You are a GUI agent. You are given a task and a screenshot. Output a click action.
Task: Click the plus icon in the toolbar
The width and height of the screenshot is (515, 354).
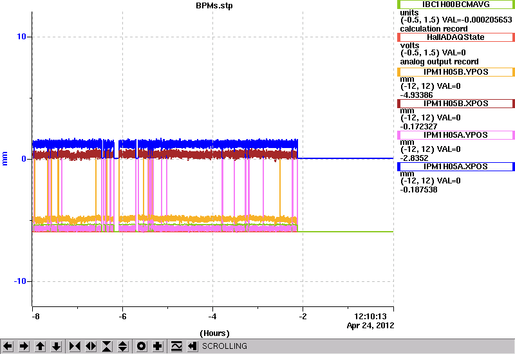(x=158, y=346)
